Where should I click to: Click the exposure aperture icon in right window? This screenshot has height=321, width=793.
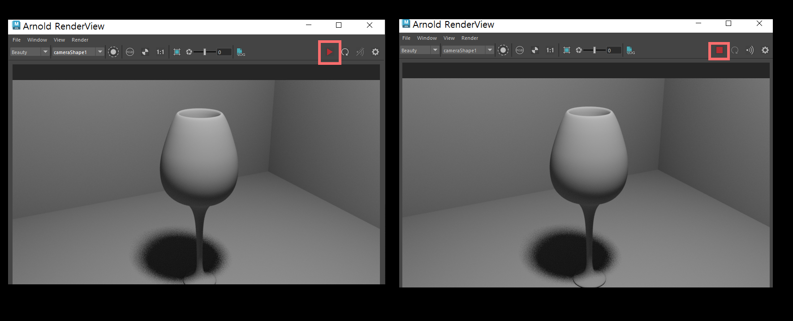click(x=579, y=51)
